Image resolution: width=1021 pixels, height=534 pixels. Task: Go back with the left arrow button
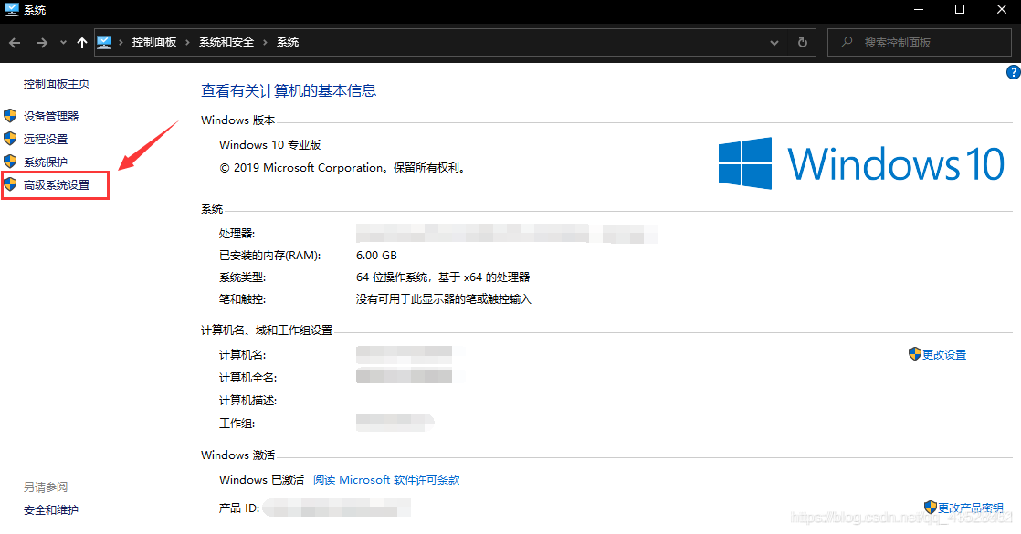[15, 42]
